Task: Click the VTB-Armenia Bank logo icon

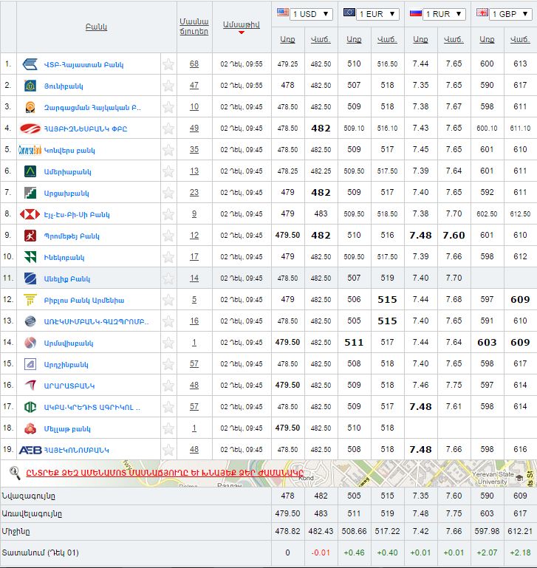Action: [30, 64]
